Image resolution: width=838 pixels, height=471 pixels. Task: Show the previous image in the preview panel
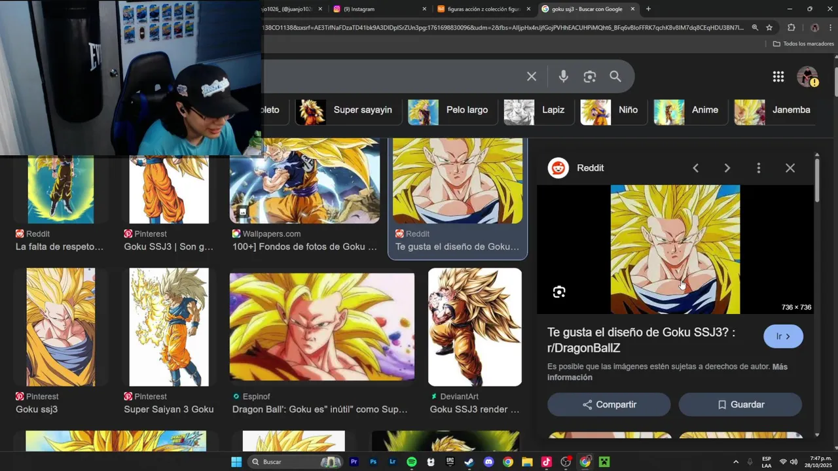click(x=695, y=168)
